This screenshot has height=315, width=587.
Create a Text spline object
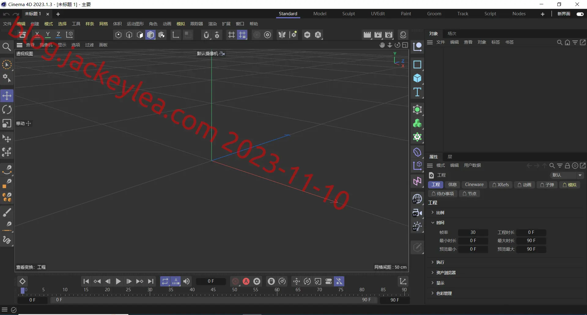coord(417,92)
